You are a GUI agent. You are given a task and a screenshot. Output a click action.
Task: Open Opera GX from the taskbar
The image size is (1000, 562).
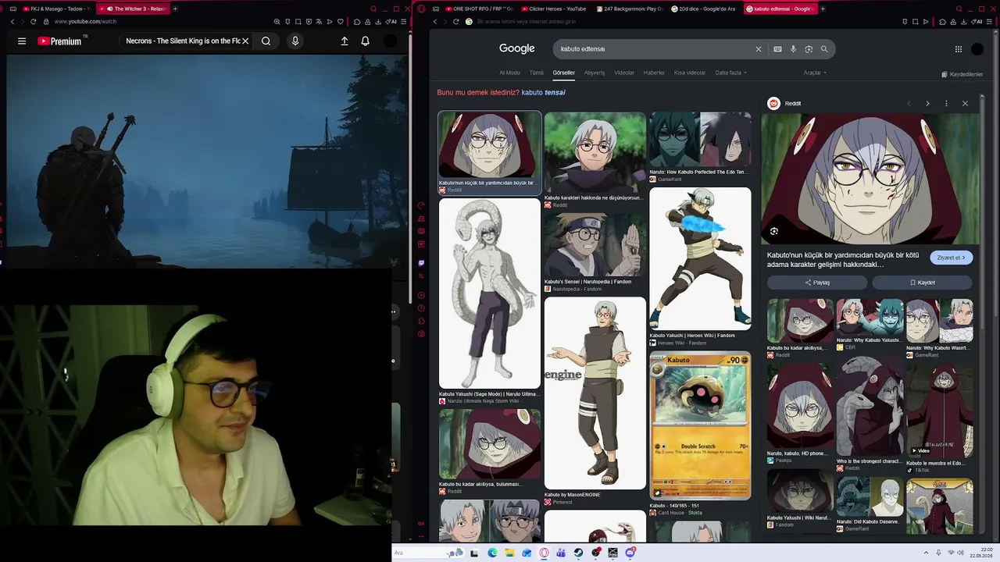(x=544, y=553)
